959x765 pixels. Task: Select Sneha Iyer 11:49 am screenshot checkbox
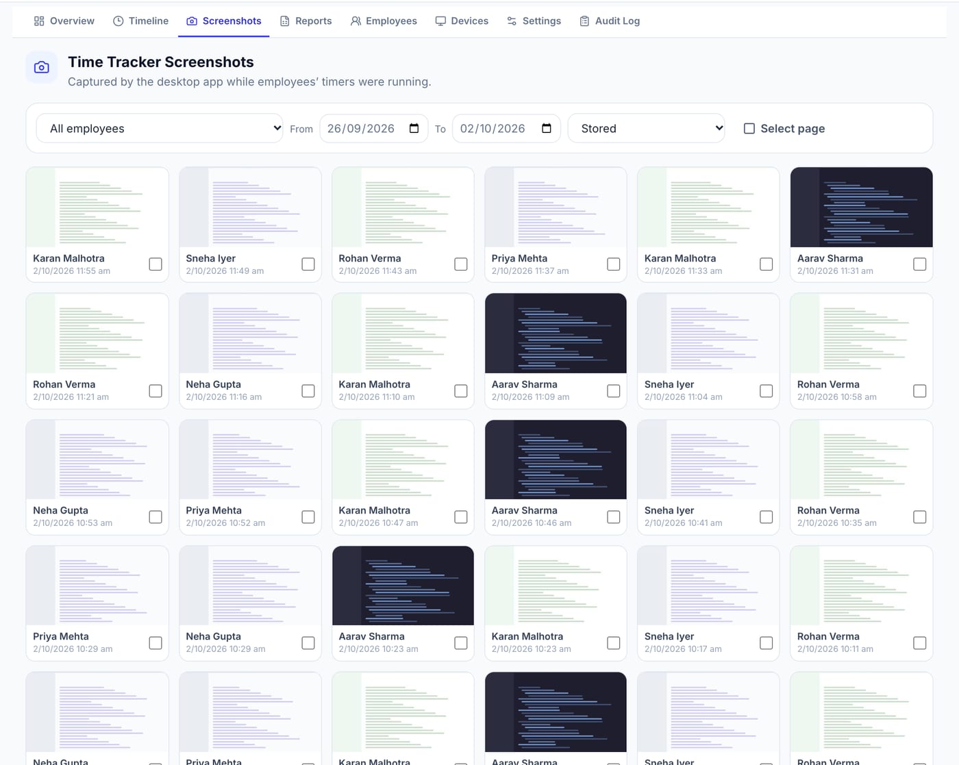[x=308, y=264]
